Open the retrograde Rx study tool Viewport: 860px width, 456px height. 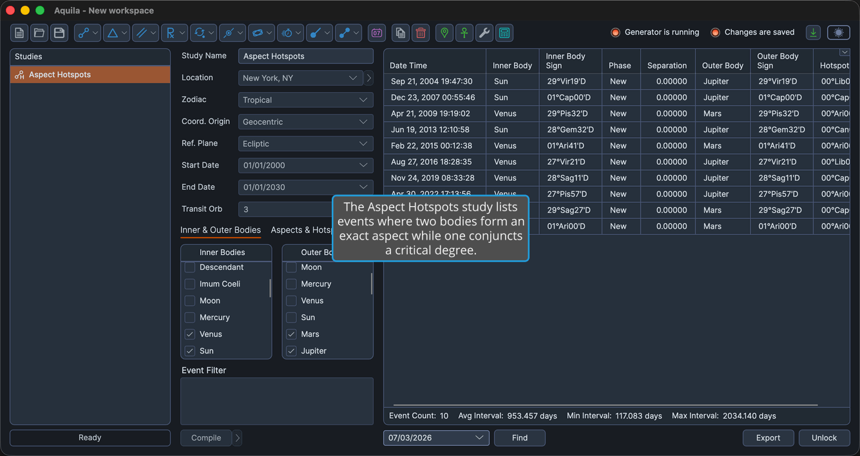coord(175,33)
